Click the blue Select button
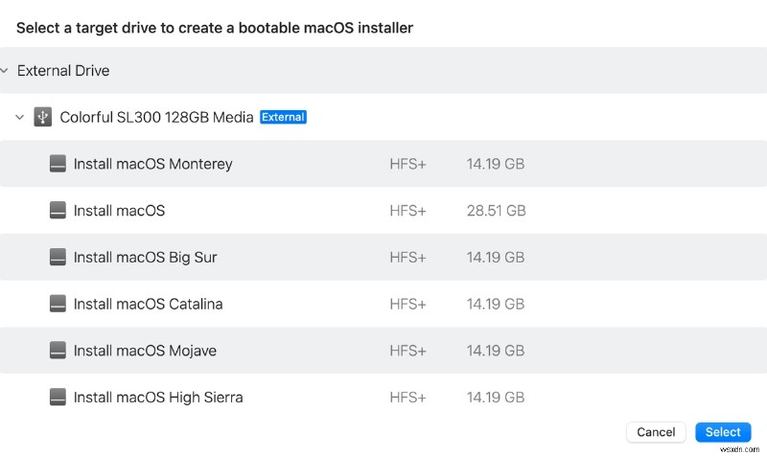767x456 pixels. coord(723,432)
